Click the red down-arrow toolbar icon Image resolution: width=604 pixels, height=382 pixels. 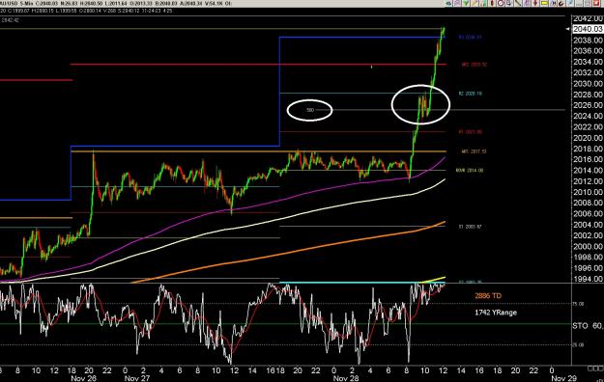click(x=535, y=3)
